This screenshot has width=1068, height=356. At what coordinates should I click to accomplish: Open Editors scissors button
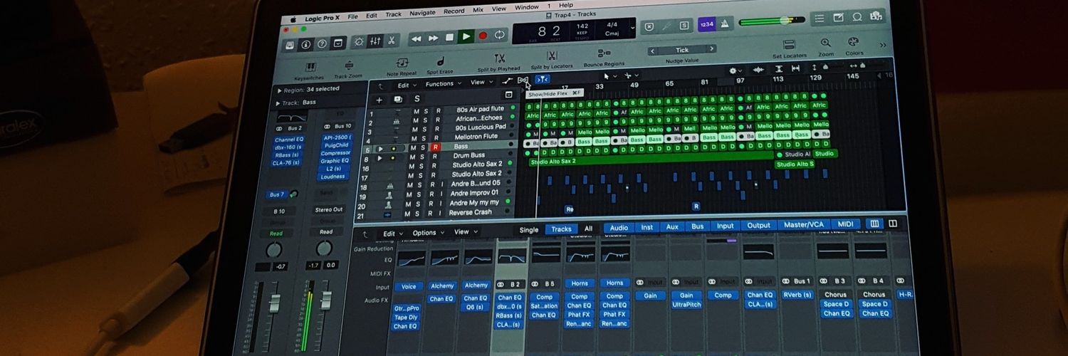[392, 41]
